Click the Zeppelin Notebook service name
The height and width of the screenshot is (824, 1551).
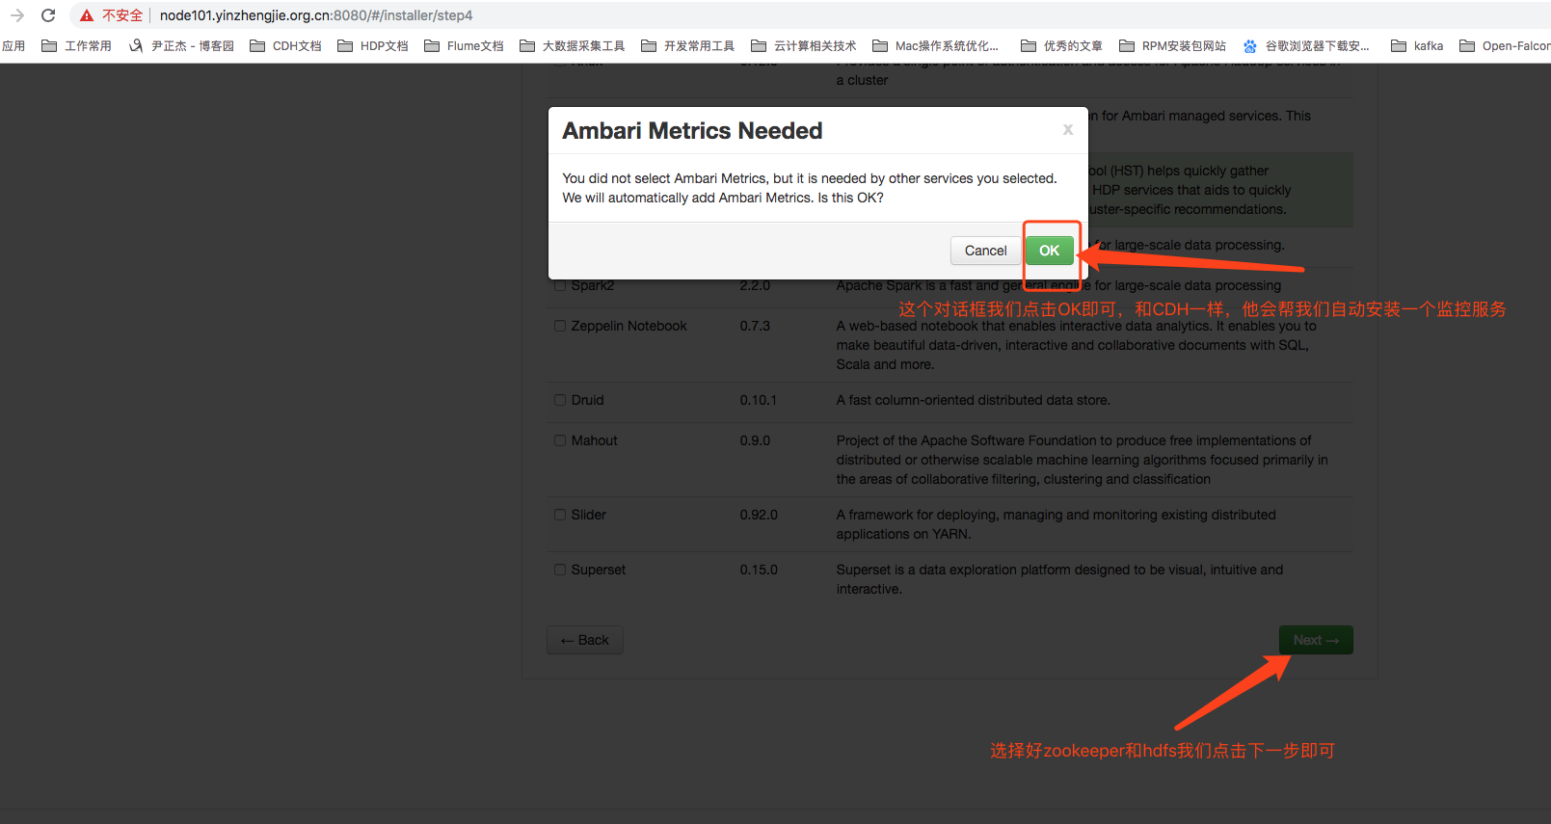point(628,326)
